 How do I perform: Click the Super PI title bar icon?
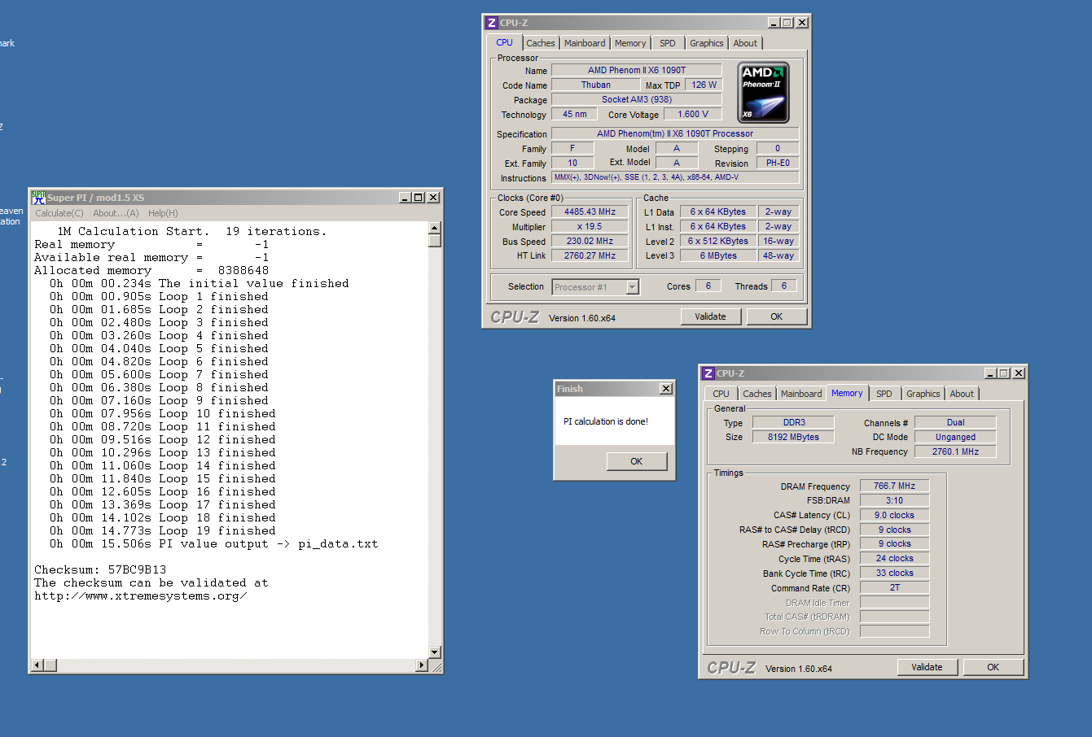coord(38,198)
